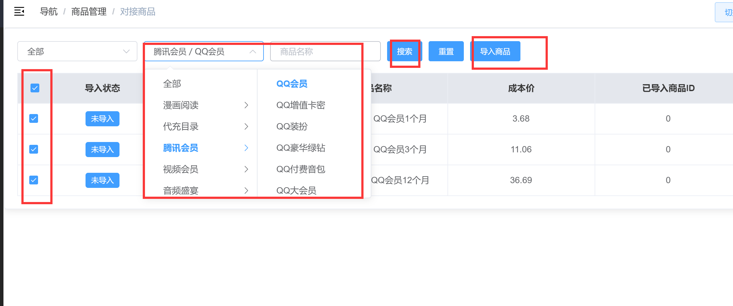Click the 未导入 status badge on first row
This screenshot has width=733, height=306.
tap(102, 119)
